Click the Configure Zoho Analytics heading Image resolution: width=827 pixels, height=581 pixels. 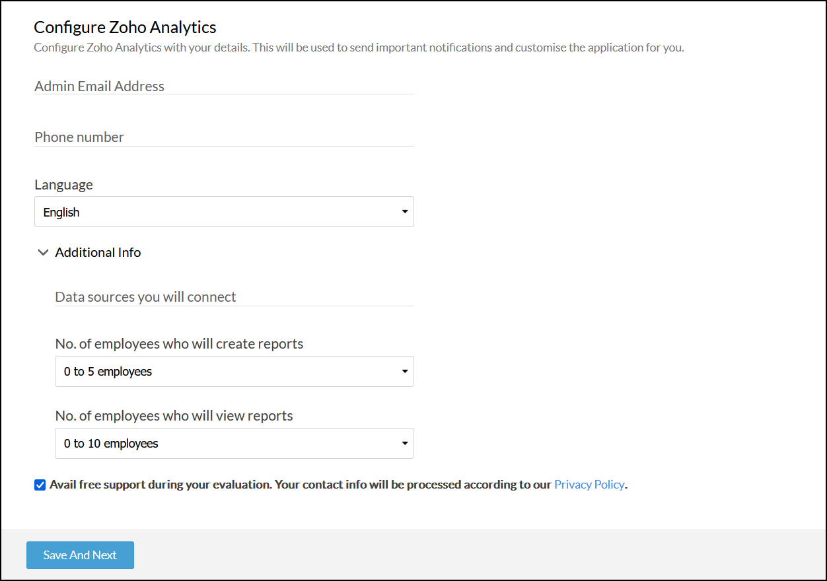pos(126,27)
